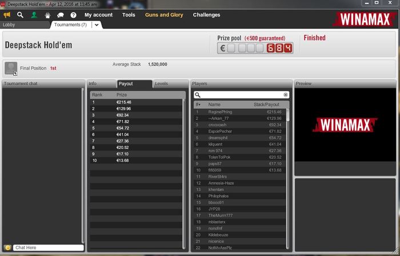Expand the tournaments tab dropdown arrow

click(x=97, y=25)
